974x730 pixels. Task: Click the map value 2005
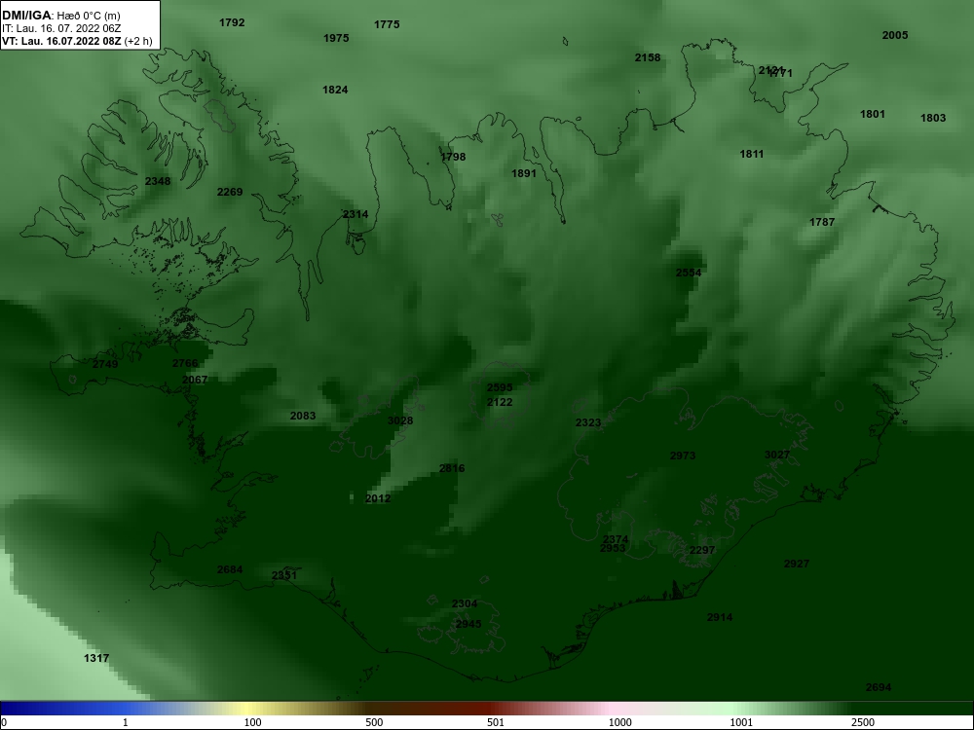click(x=894, y=35)
